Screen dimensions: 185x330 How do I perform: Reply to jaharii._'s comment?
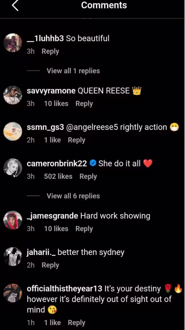pyautogui.click(x=50, y=265)
